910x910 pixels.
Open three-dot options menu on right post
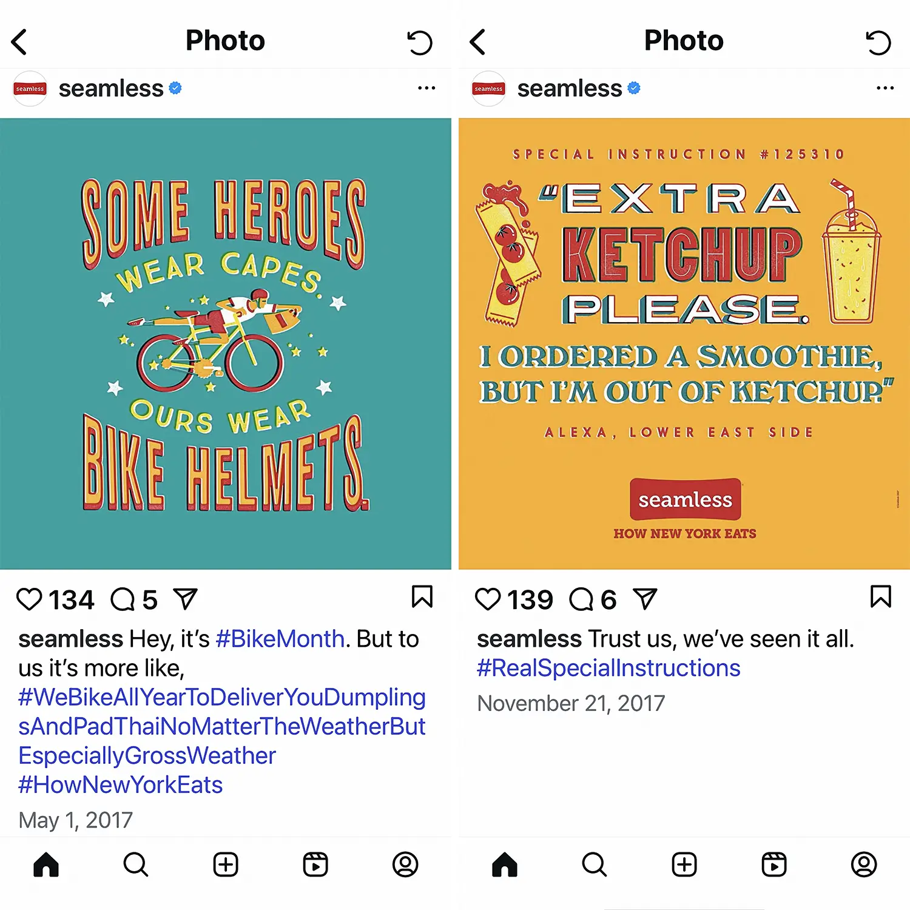(885, 88)
